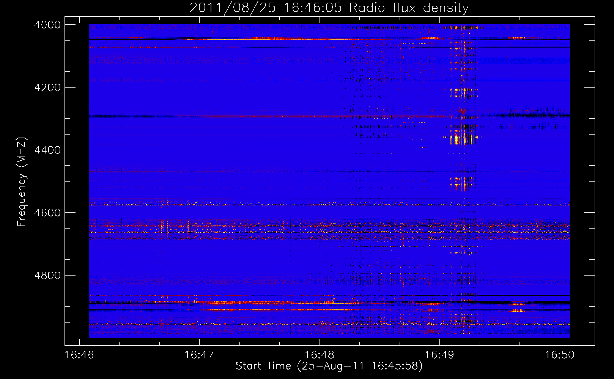Click the time tick label '16:50'

560,355
